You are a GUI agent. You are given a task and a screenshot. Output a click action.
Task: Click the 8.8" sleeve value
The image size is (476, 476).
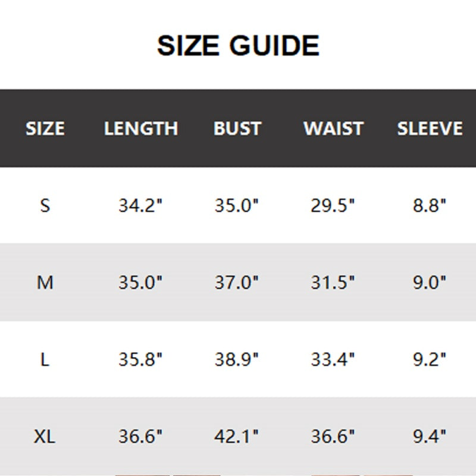[430, 206]
